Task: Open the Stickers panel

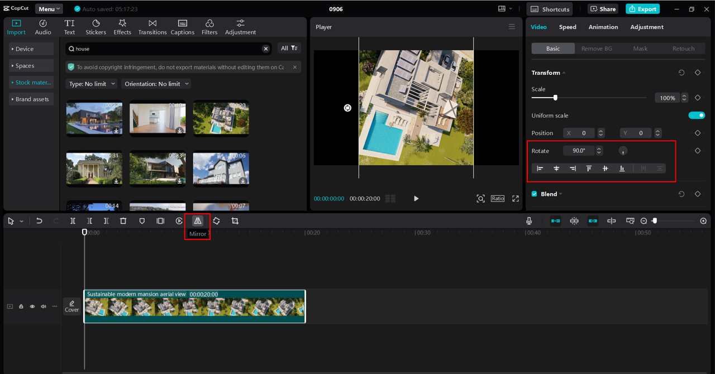Action: point(96,27)
